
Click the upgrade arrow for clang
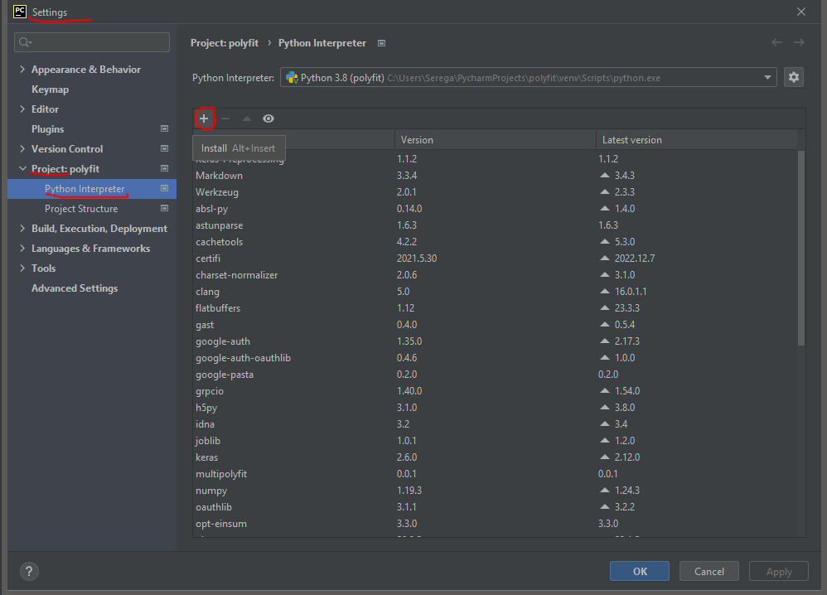pyautogui.click(x=605, y=291)
